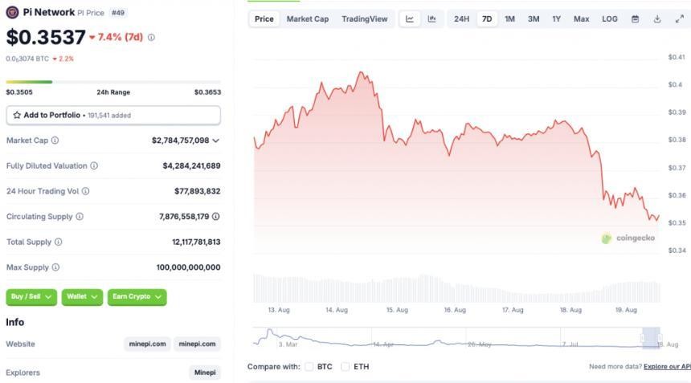Click info icon next to Total Supply
Image resolution: width=691 pixels, height=383 pixels.
[x=58, y=242]
